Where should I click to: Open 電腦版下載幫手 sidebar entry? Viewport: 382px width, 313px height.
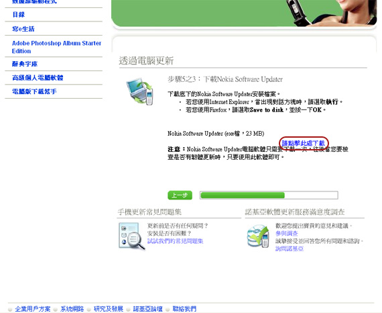pos(34,91)
